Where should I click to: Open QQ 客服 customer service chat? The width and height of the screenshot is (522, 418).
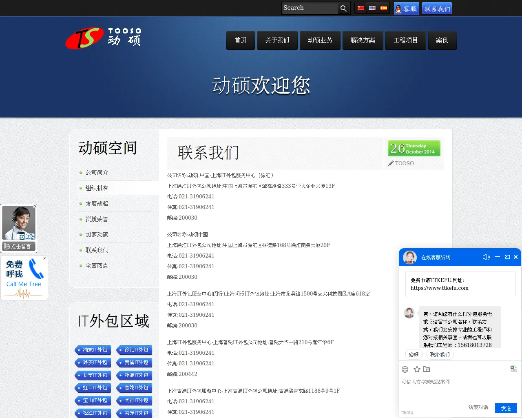406,8
